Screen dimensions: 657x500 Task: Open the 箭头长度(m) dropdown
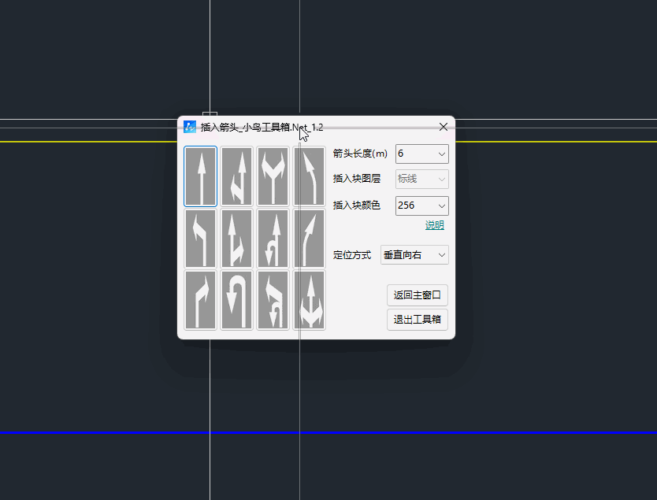pyautogui.click(x=422, y=154)
